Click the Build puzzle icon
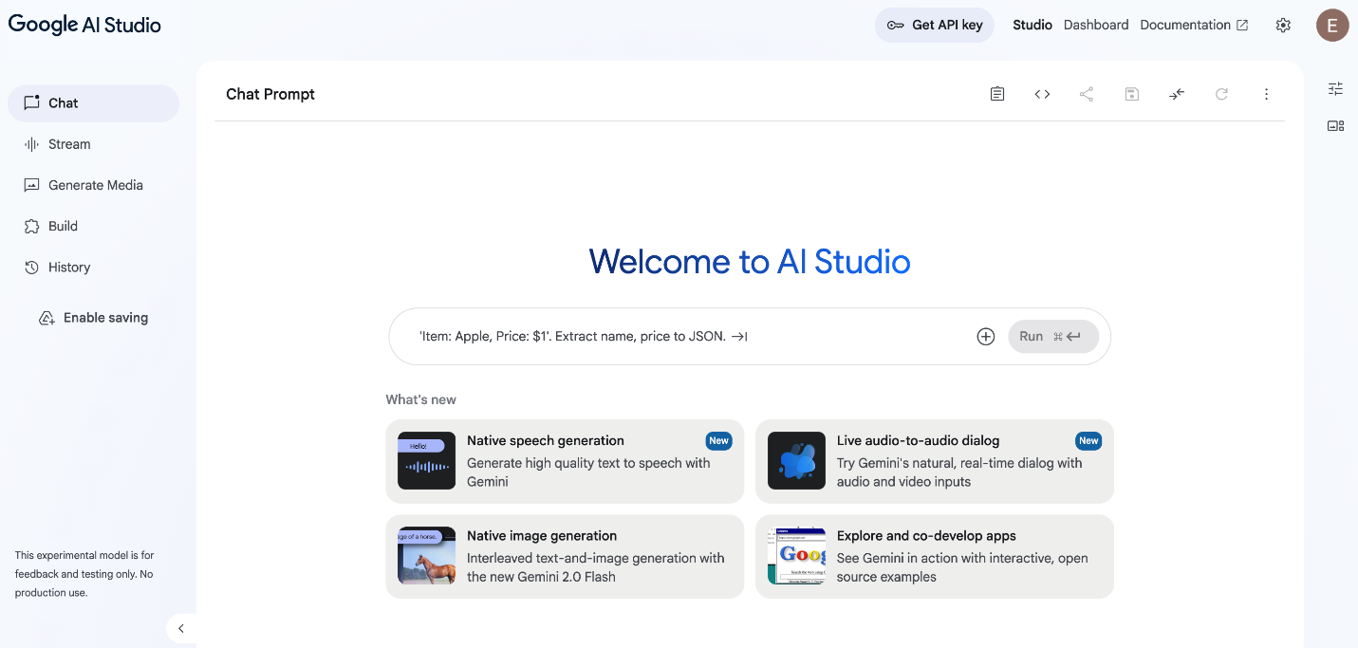This screenshot has width=1358, height=648. point(31,226)
